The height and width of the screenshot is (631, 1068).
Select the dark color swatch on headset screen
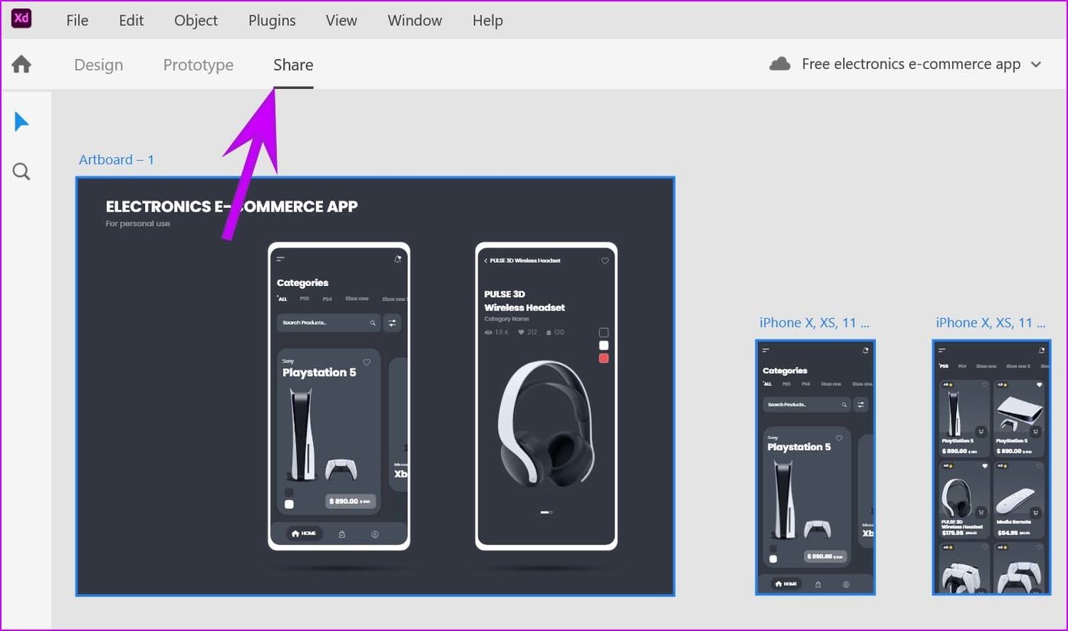point(604,333)
